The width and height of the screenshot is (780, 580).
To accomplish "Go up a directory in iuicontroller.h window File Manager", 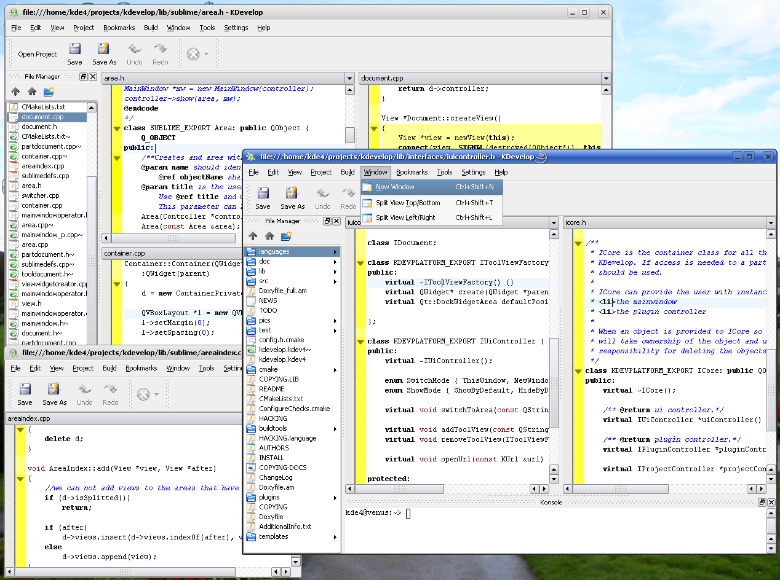I will pyautogui.click(x=253, y=236).
